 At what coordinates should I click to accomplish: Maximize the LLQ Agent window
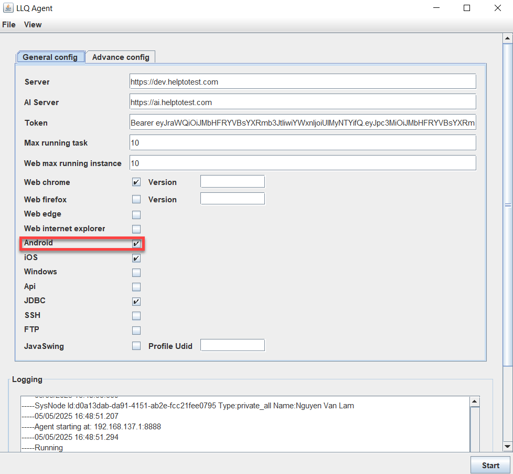pos(467,8)
